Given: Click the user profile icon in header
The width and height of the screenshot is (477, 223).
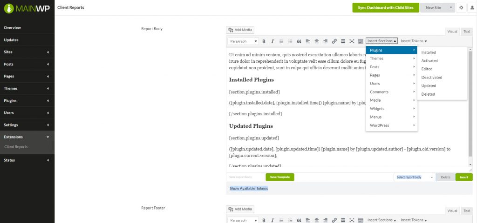Looking at the screenshot, I should point(471,7).
